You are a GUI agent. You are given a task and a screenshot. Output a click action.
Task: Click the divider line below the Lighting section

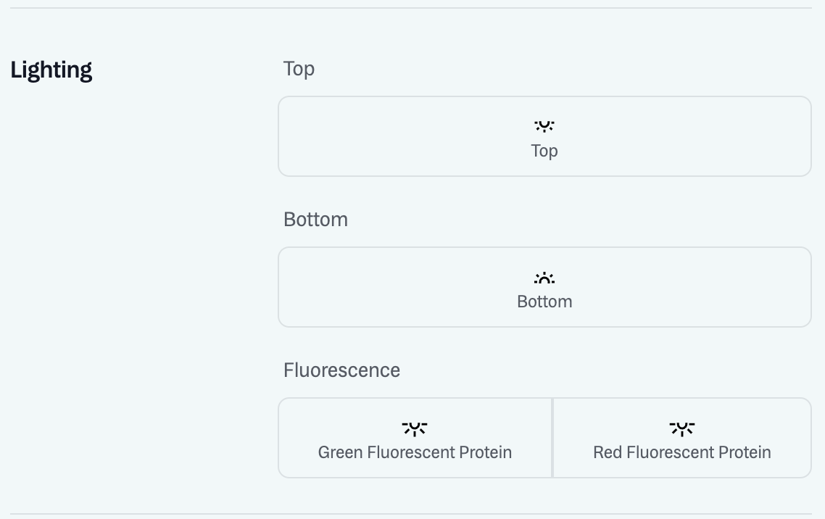[x=411, y=514]
